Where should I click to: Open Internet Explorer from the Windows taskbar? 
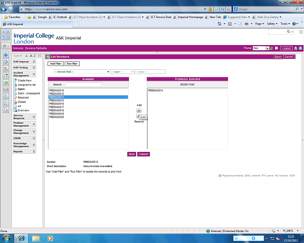click(x=21, y=238)
